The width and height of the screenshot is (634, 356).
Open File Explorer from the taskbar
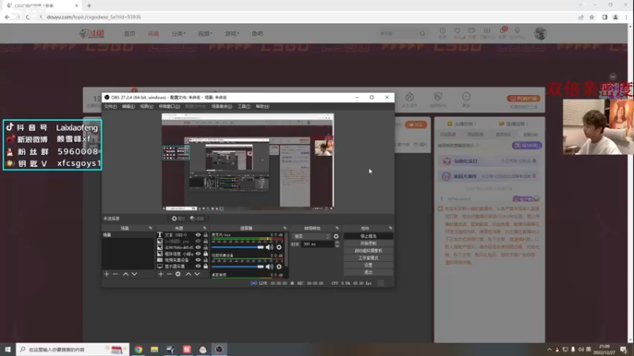coord(155,349)
